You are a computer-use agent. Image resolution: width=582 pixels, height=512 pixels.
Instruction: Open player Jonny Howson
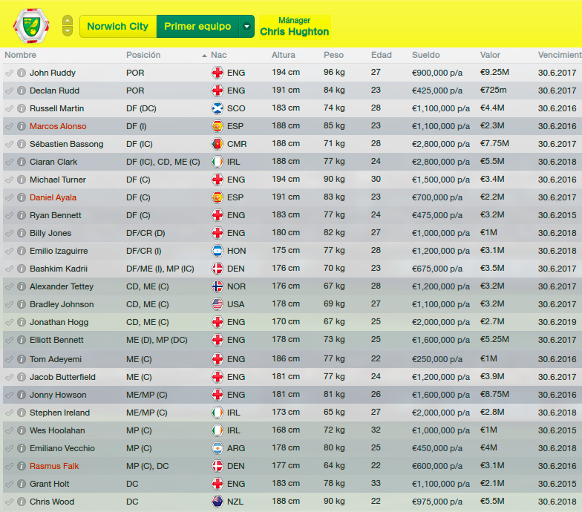pos(58,395)
